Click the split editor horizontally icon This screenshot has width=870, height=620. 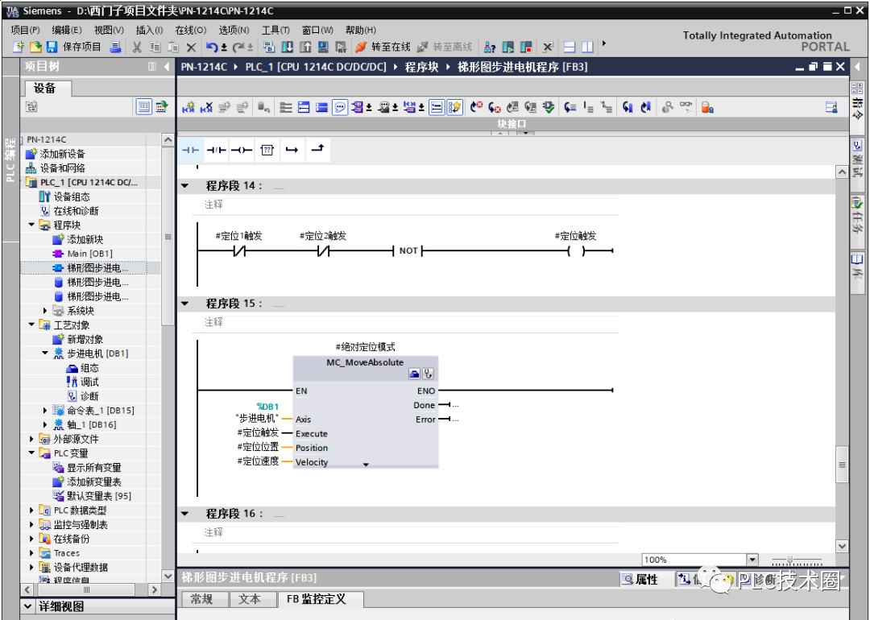(x=570, y=48)
